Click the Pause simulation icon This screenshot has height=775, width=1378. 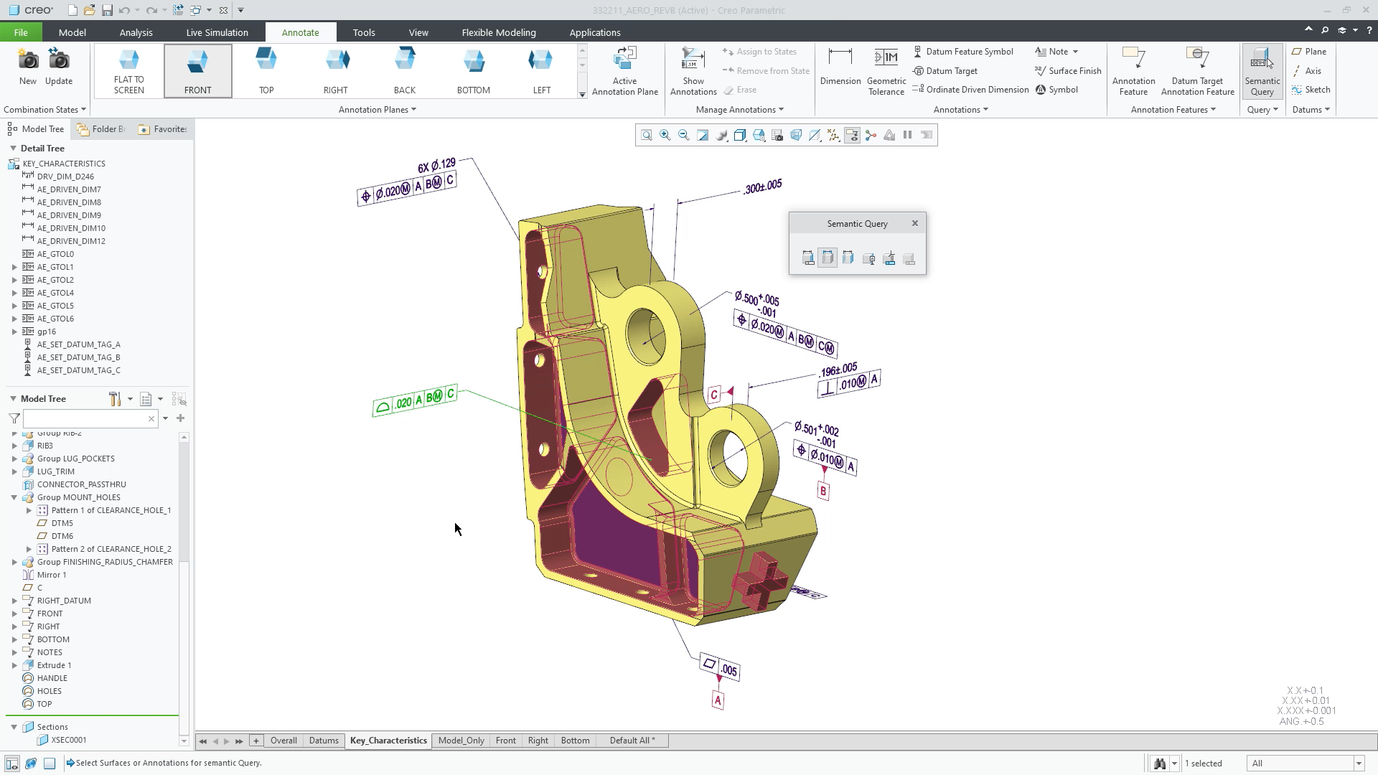click(x=908, y=135)
